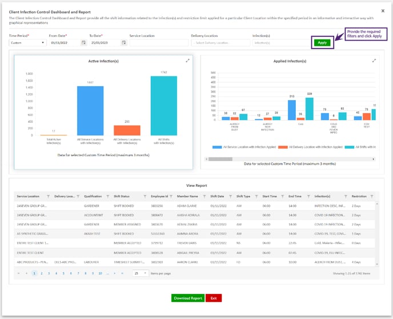Click the Download Report button
The height and width of the screenshot is (319, 393).
188,298
